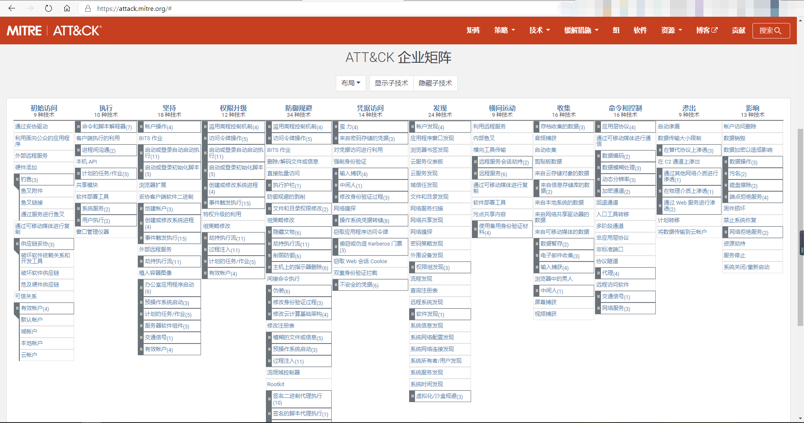Viewport: 804px width, 423px height.
Task: Click the grayed-out browser forward arrow
Action: point(30,8)
